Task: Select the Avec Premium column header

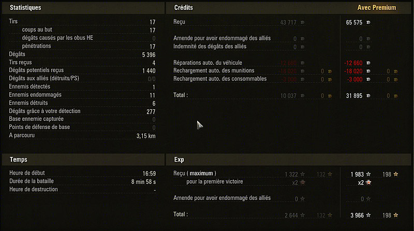Action: [x=377, y=8]
